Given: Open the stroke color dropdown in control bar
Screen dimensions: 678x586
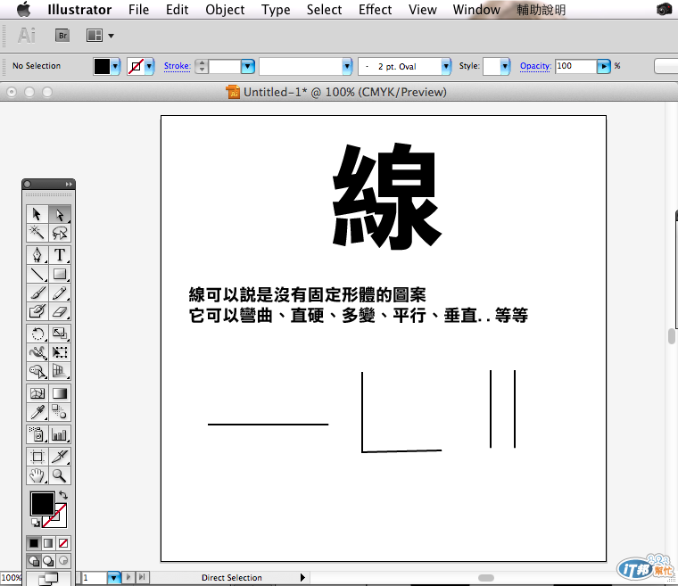Looking at the screenshot, I should pyautogui.click(x=149, y=67).
